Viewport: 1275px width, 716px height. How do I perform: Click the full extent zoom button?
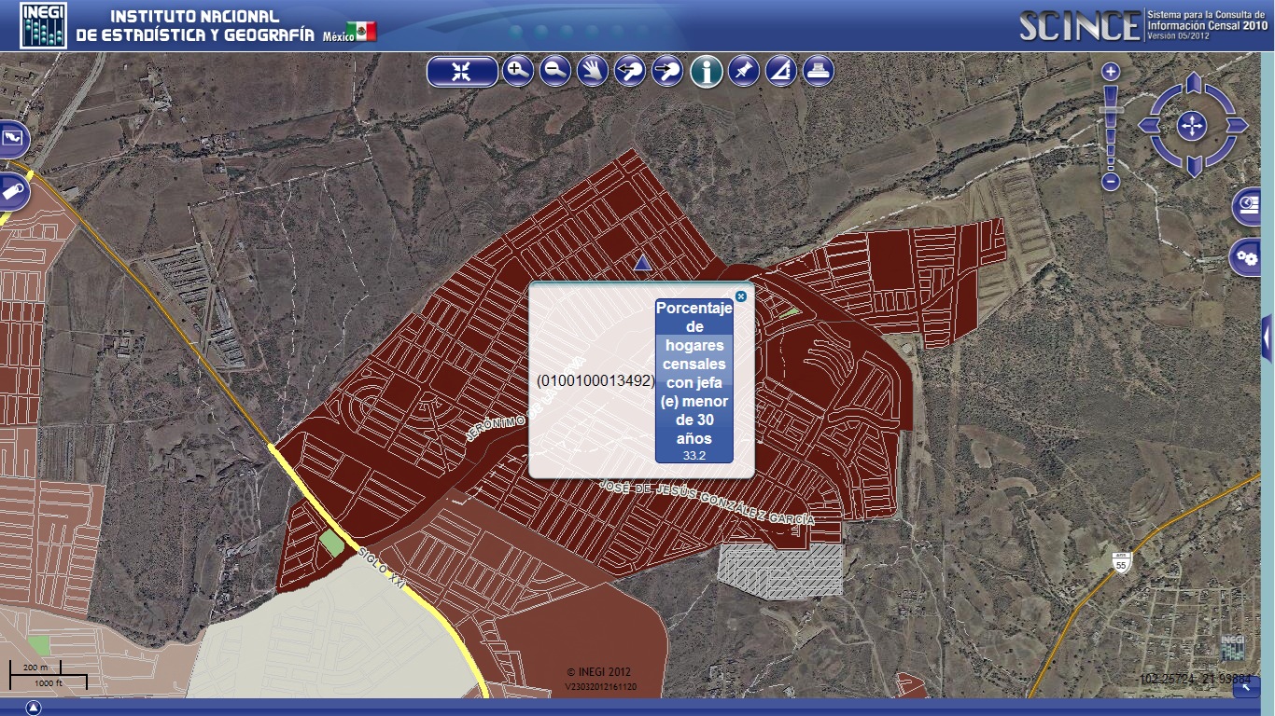[462, 72]
